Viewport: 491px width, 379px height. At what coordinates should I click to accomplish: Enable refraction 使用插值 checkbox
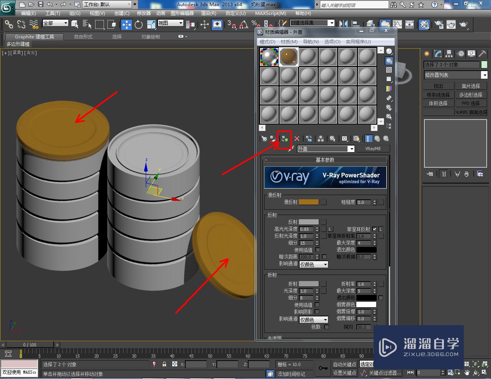[x=317, y=305]
